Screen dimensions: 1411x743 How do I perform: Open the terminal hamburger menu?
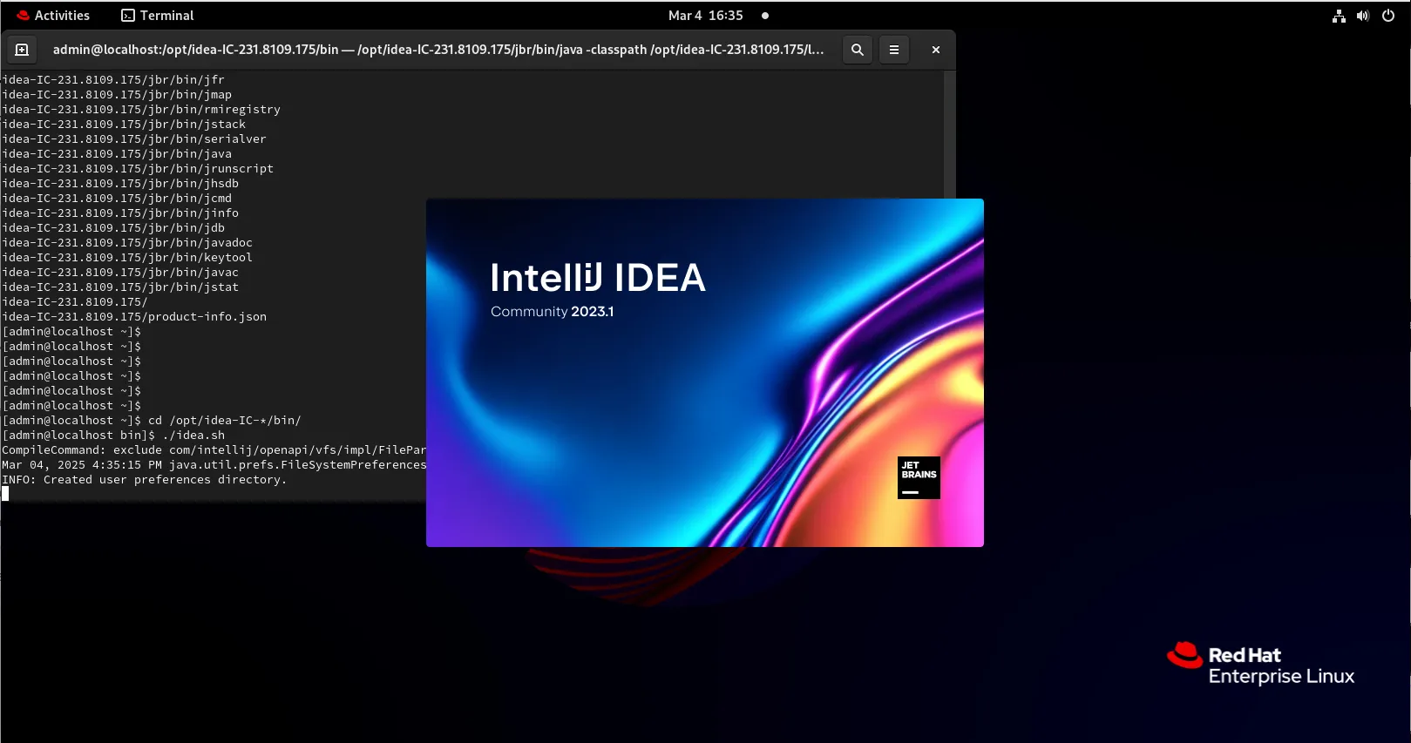[x=894, y=50]
